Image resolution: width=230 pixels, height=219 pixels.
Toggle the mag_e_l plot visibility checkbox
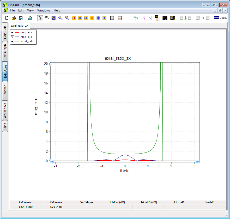[12, 37]
